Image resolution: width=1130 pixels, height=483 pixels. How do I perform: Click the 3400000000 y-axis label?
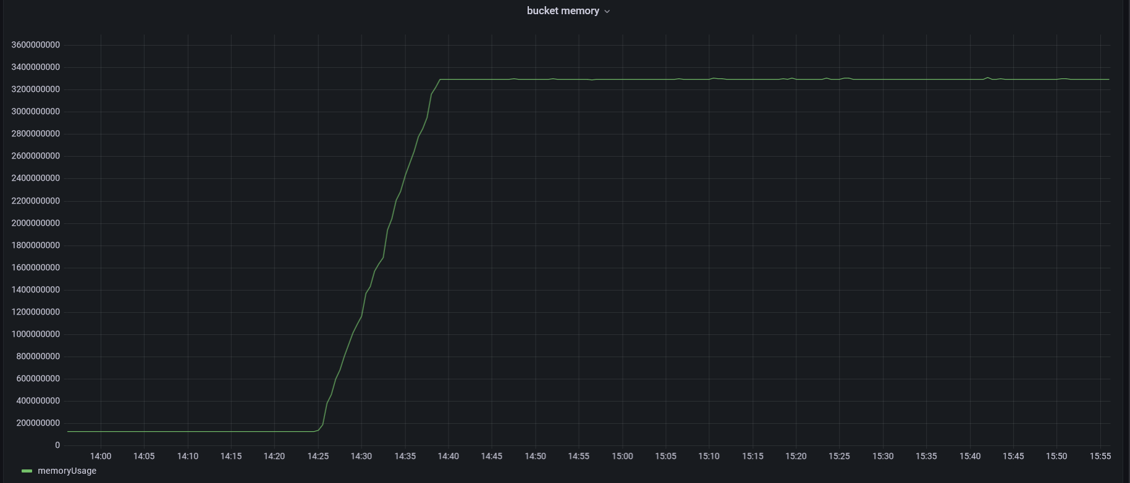pos(36,67)
